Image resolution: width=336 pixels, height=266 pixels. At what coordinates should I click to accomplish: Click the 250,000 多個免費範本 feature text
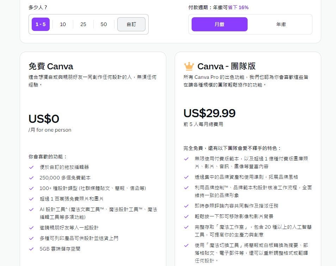(x=65, y=178)
